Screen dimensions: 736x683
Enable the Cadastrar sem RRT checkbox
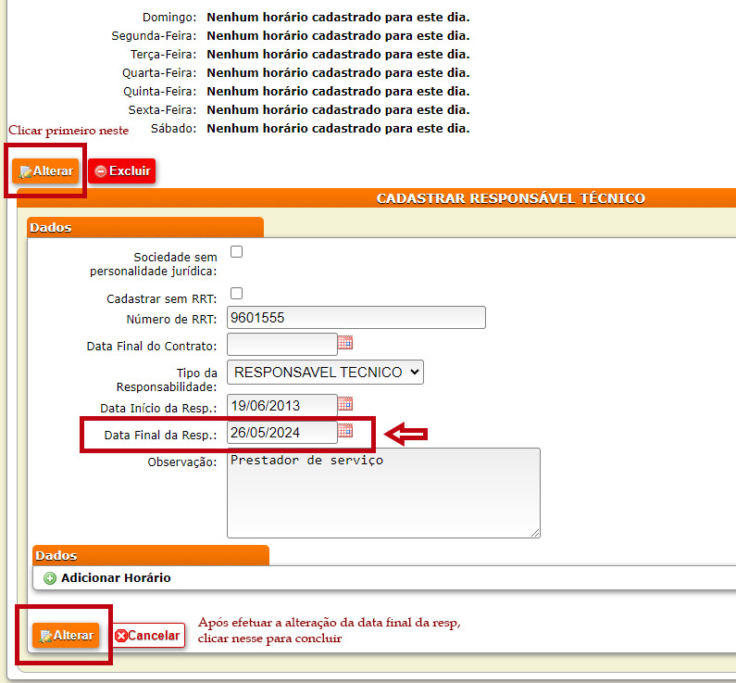(236, 294)
